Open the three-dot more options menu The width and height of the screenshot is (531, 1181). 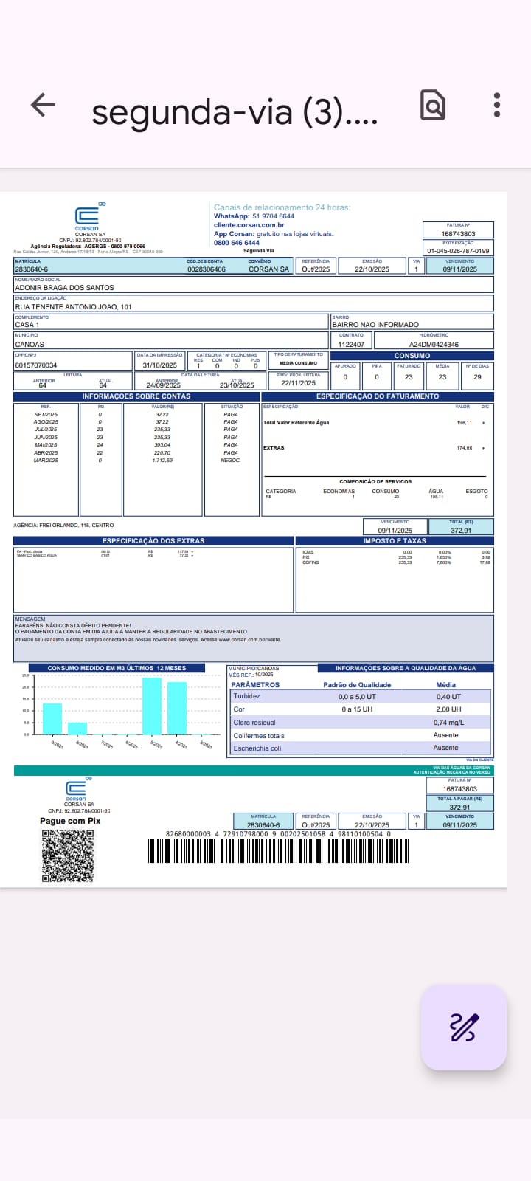coord(497,105)
